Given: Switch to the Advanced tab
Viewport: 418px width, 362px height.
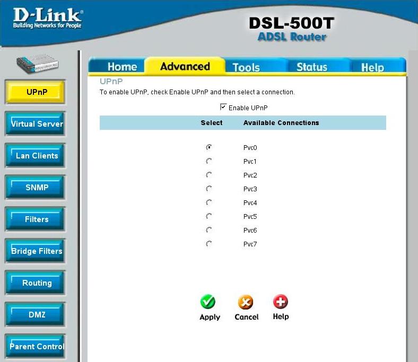Looking at the screenshot, I should tap(185, 66).
